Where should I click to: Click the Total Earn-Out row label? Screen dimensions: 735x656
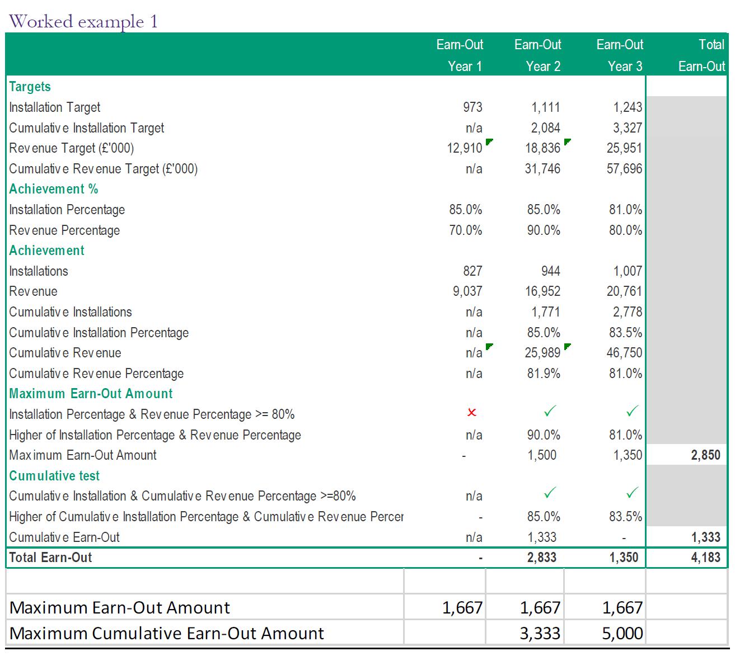coord(50,558)
